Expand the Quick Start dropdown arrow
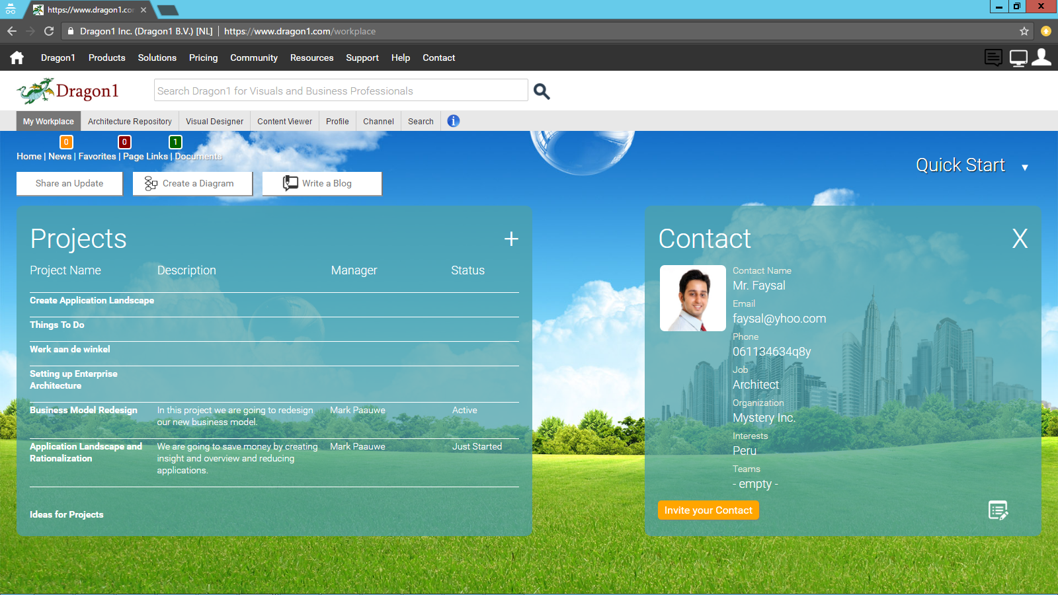Image resolution: width=1058 pixels, height=595 pixels. point(1025,167)
